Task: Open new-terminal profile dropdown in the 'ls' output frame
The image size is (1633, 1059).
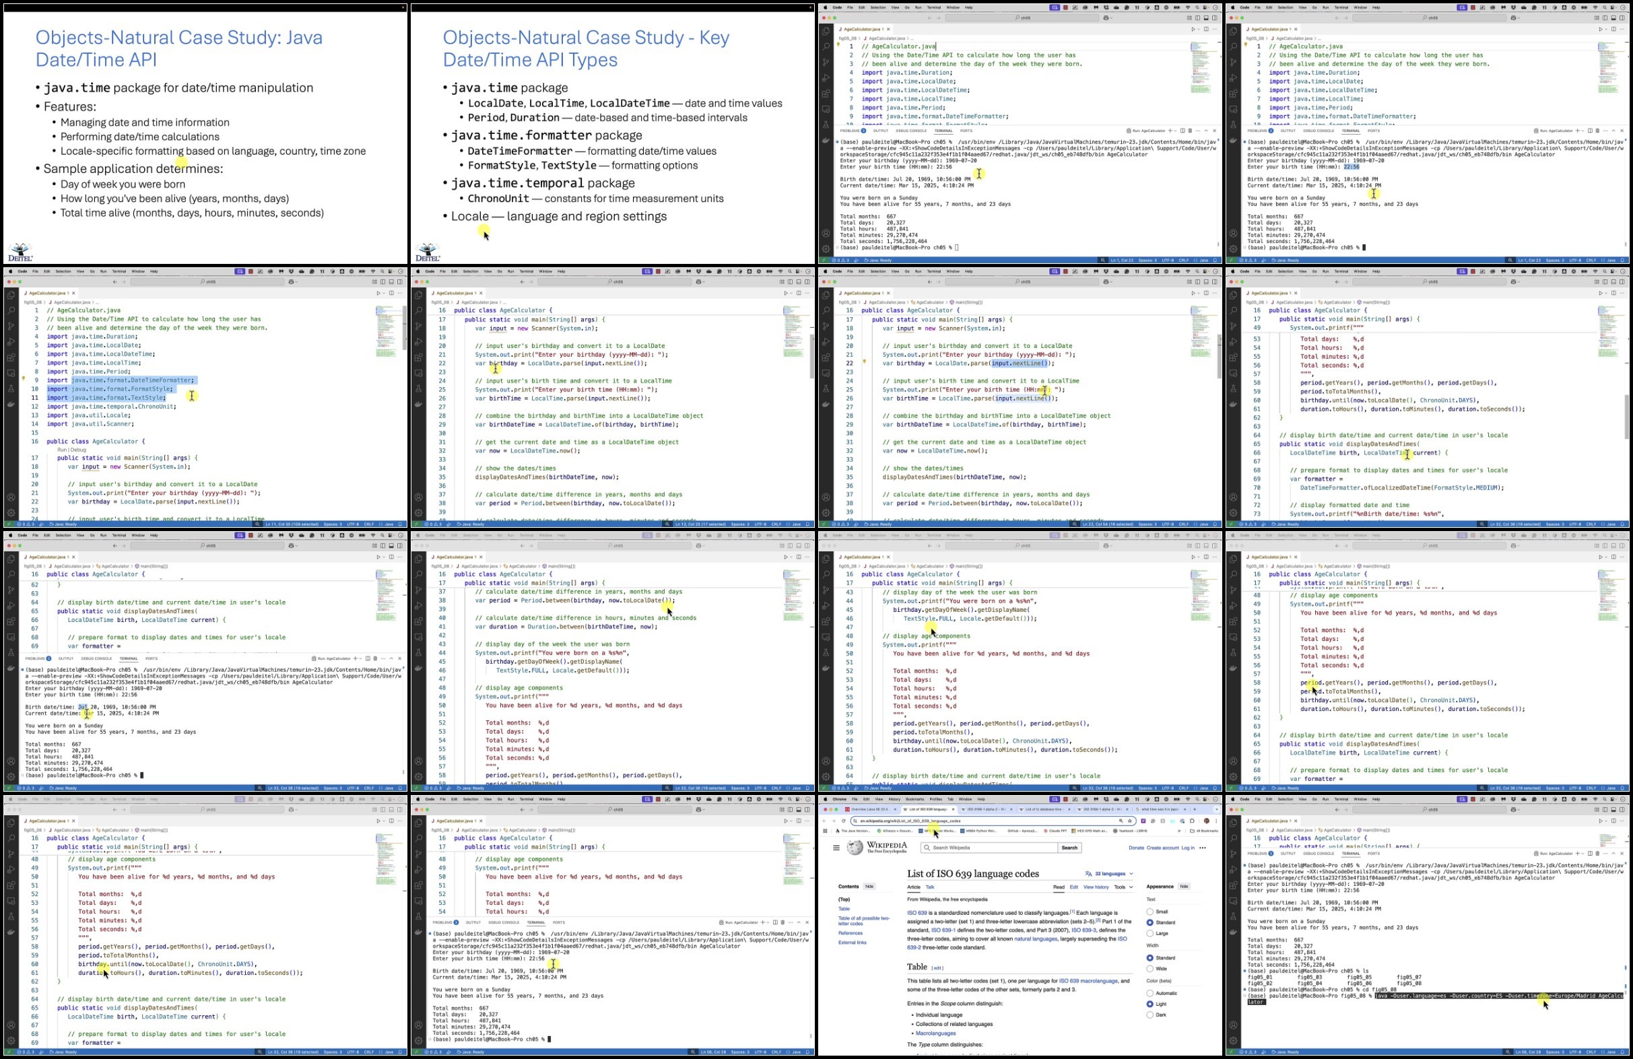Action: pyautogui.click(x=1583, y=854)
